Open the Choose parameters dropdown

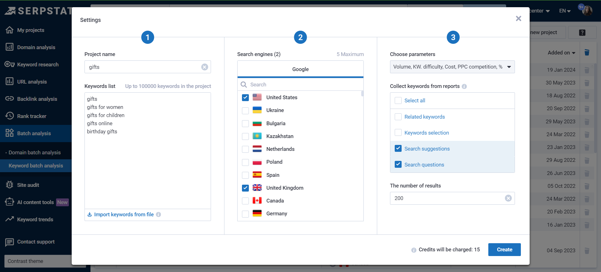[x=452, y=67]
